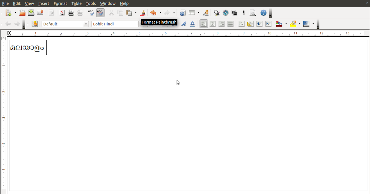Screen dimensions: 370x194
Task: Open the Table menu
Action: coord(76,3)
